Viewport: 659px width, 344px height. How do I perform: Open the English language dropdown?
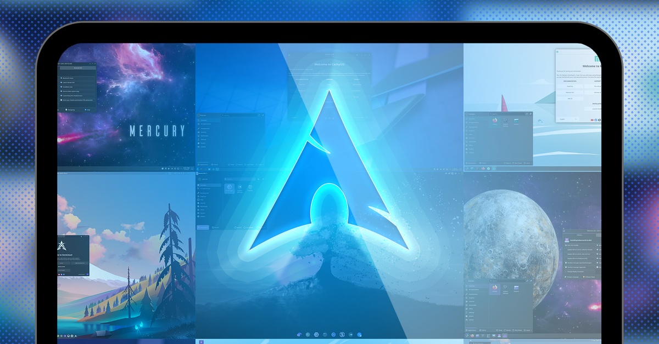(568, 119)
